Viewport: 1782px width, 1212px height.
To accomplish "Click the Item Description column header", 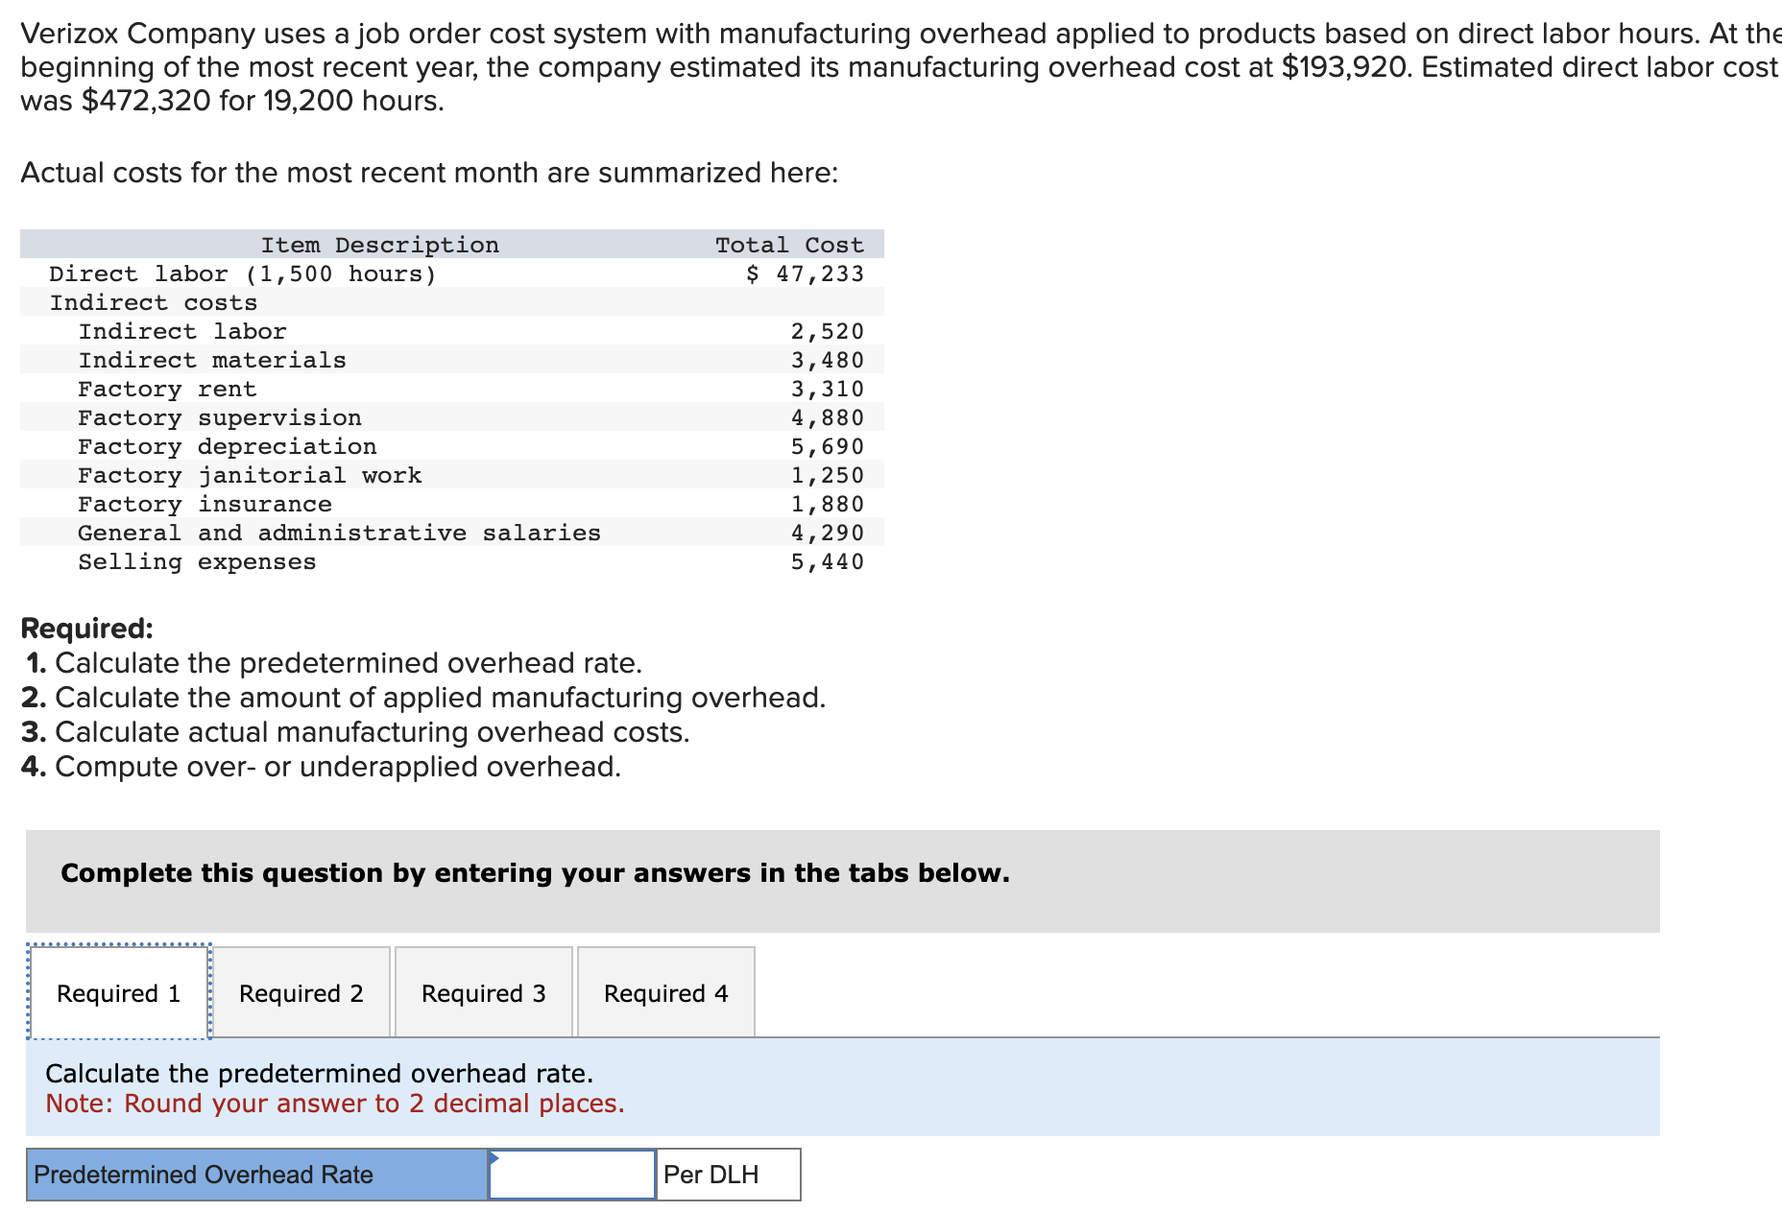I will 380,245.
